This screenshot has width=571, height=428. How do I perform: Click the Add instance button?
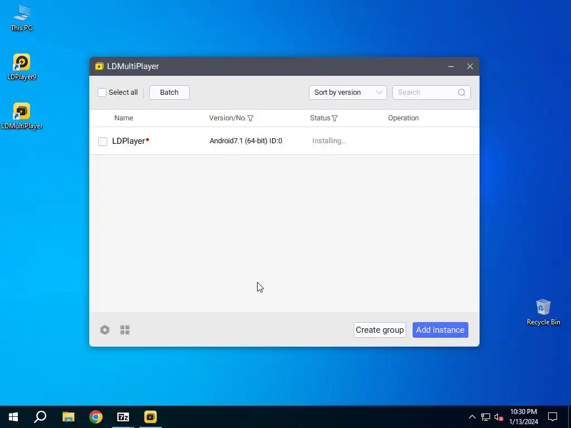pyautogui.click(x=441, y=330)
